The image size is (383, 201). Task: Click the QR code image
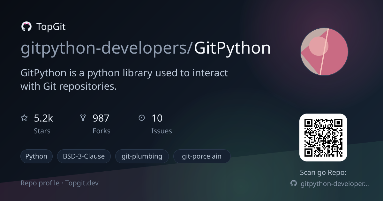pos(323,138)
